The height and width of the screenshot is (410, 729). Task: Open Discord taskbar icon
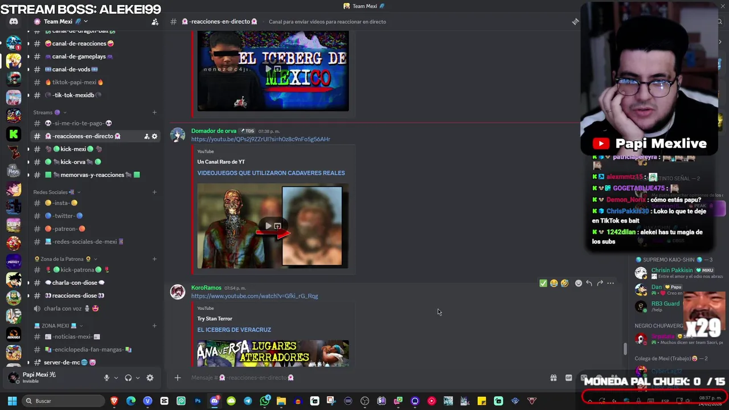[x=214, y=401]
